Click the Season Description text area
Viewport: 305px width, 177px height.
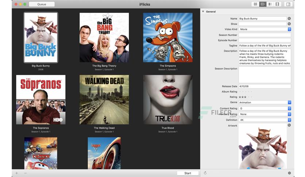click(265, 75)
